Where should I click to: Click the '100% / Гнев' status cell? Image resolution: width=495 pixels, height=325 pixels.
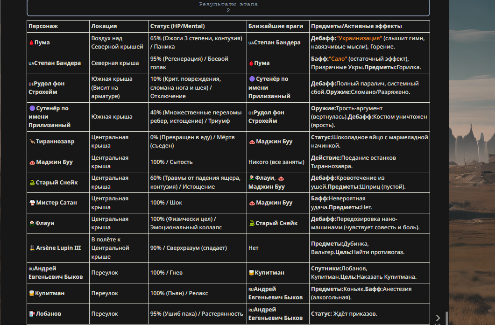point(198,273)
